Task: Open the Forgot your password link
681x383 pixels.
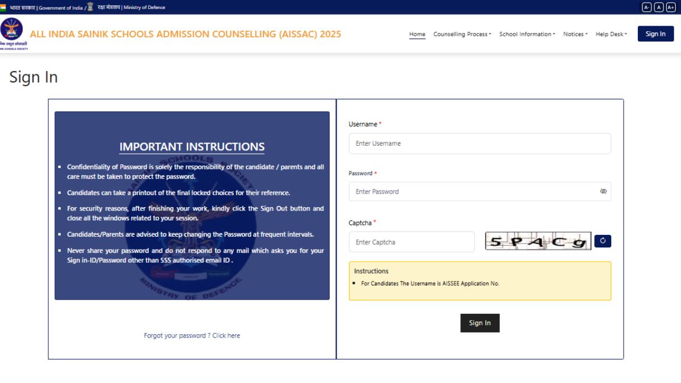Action: (x=192, y=335)
